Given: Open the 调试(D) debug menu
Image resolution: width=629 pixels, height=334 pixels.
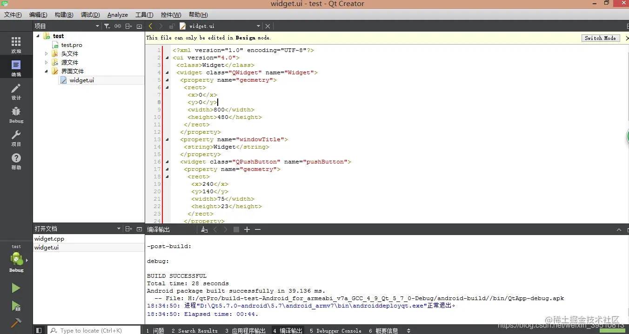Looking at the screenshot, I should click(90, 15).
